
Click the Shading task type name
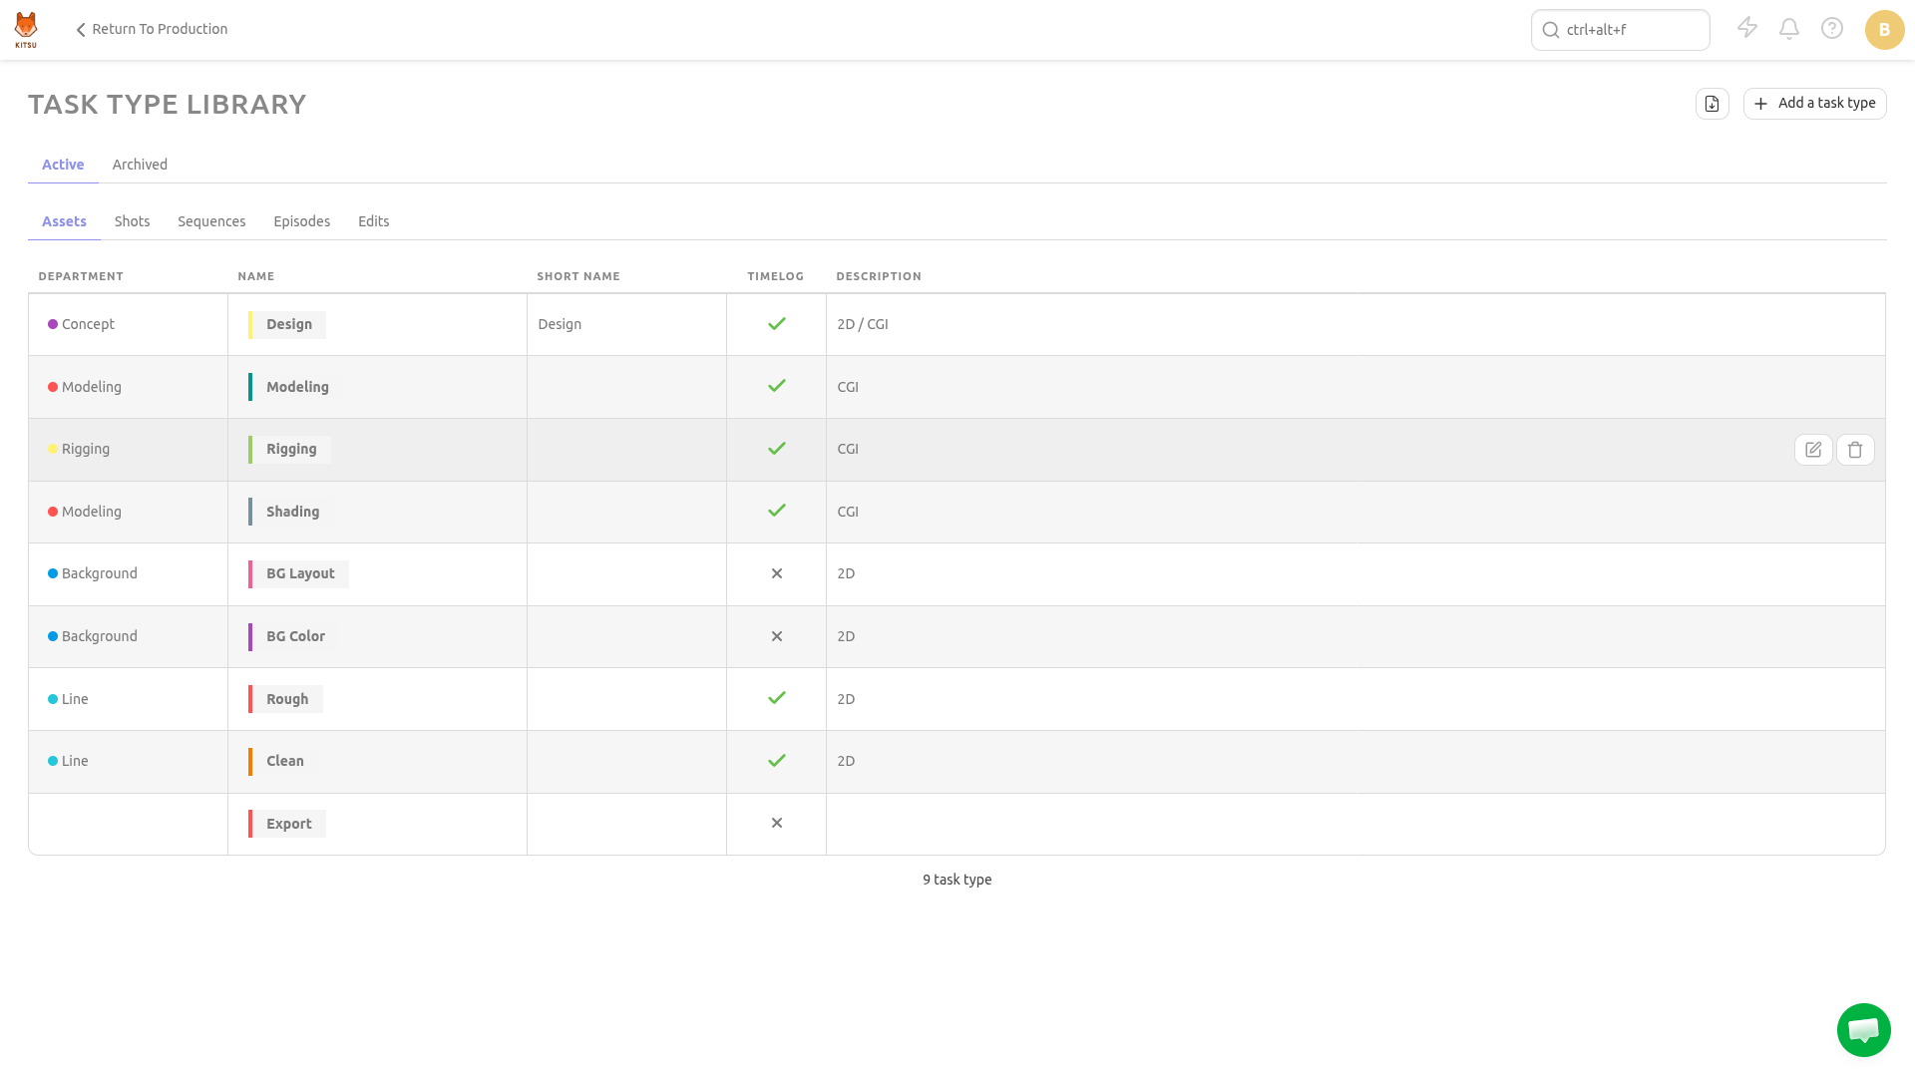(292, 512)
